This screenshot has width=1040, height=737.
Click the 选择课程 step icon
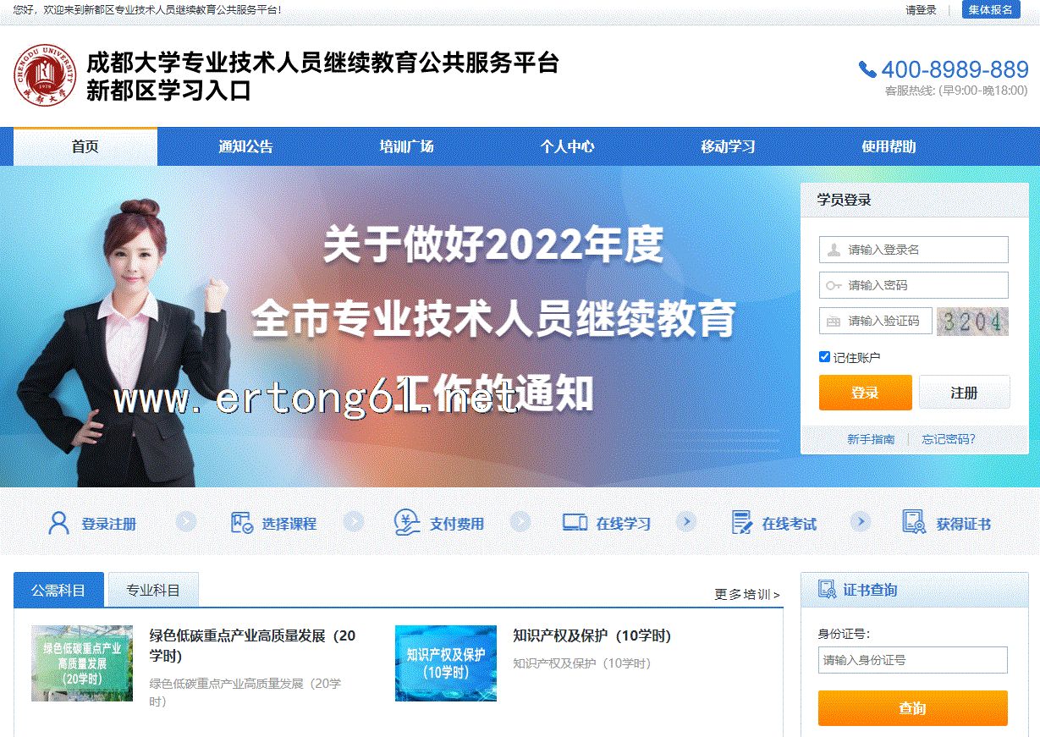[x=242, y=523]
